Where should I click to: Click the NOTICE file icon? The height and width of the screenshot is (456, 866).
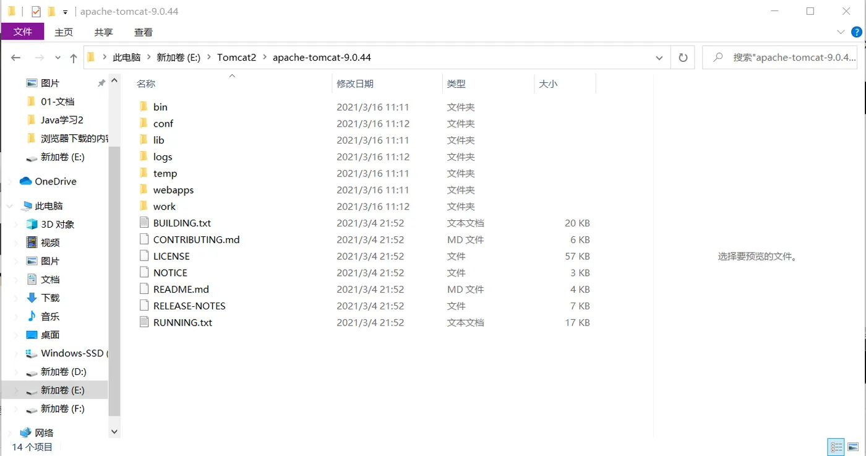(144, 273)
